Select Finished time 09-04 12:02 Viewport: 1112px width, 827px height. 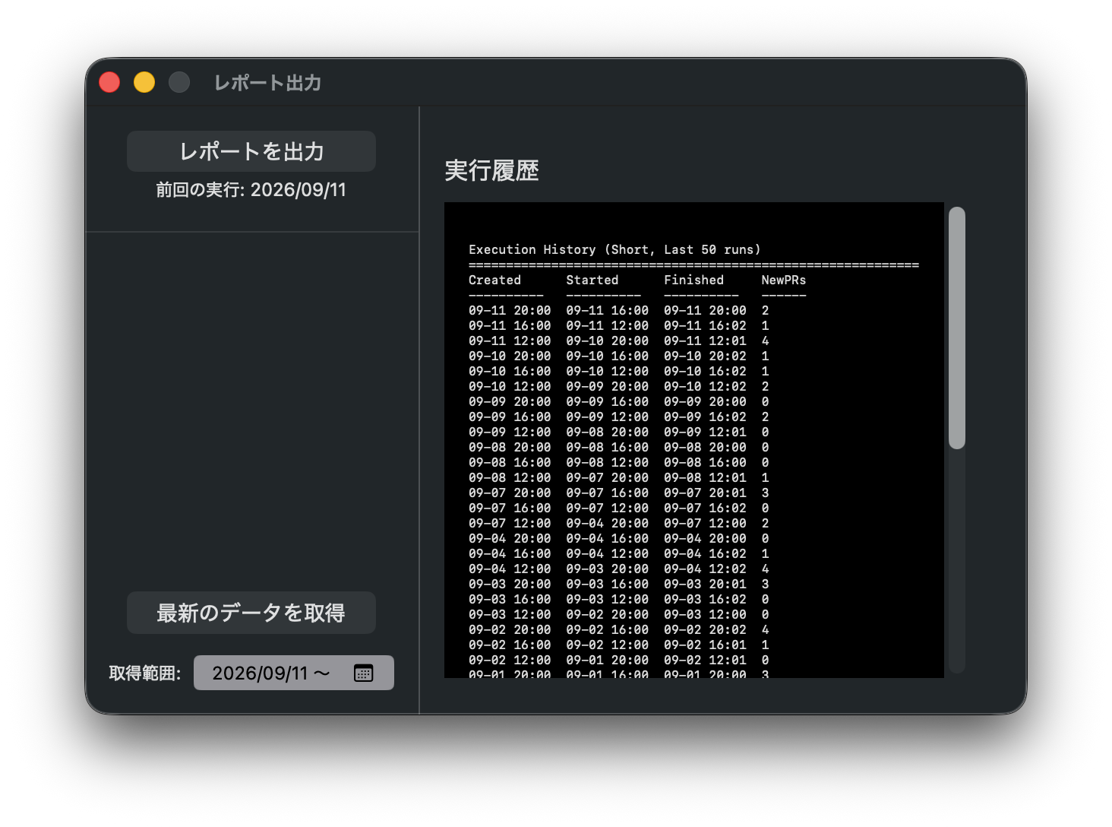[705, 569]
